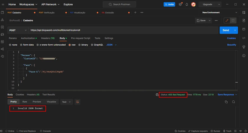Screen dimensions: 248x133
Task: Switch to edit mode pencil icon
Action: (227, 20)
